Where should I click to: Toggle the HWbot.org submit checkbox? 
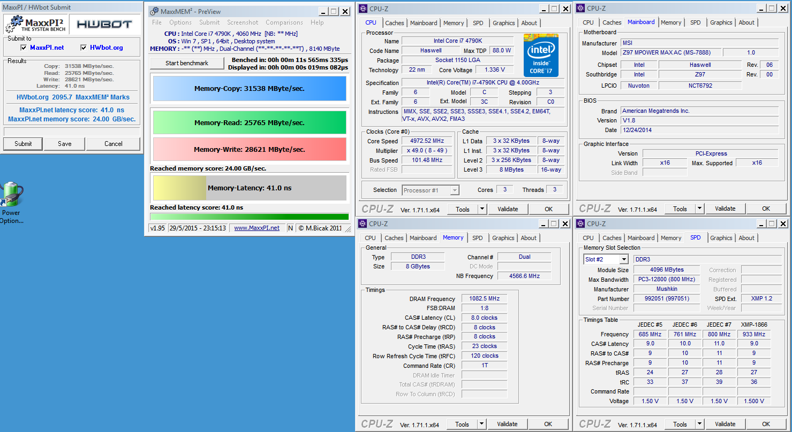click(84, 48)
